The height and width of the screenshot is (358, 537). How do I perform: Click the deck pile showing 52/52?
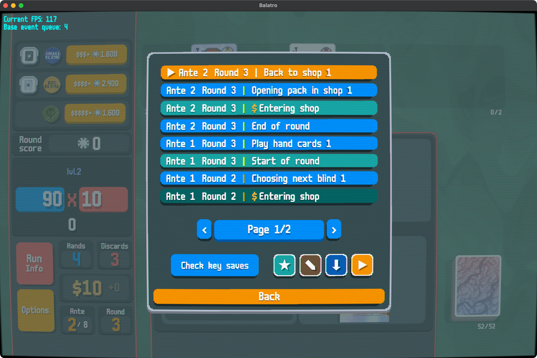tap(478, 286)
